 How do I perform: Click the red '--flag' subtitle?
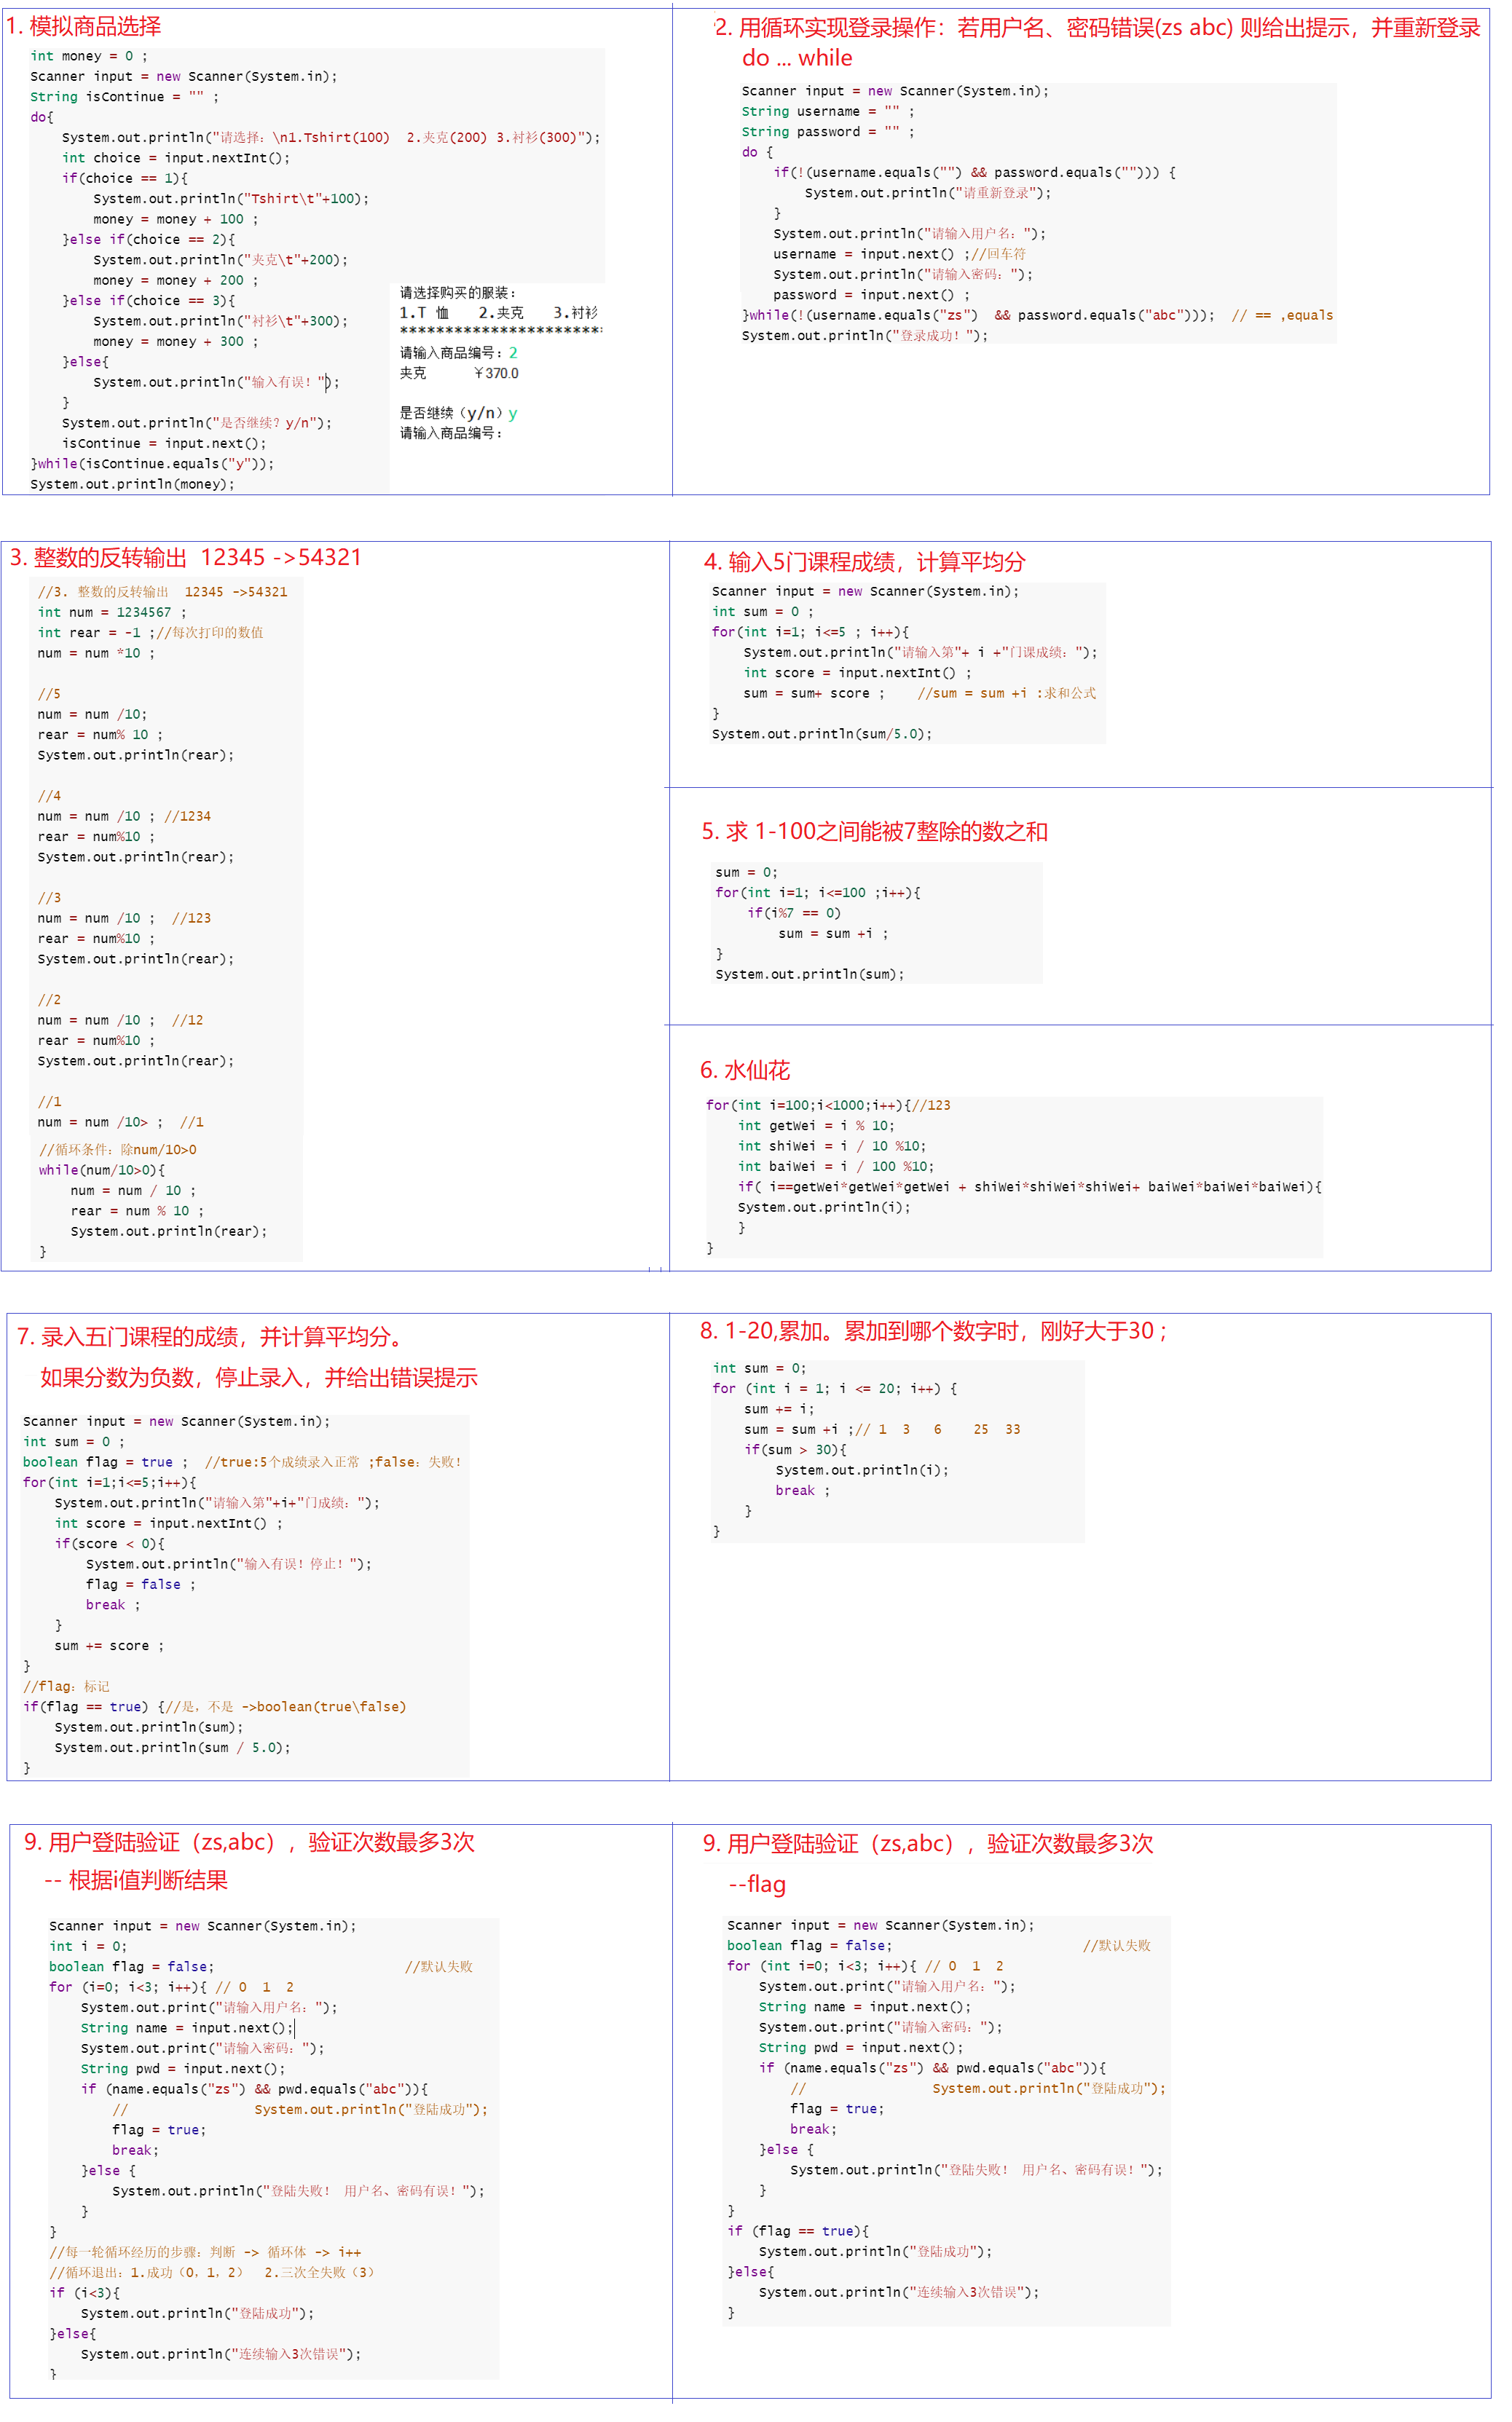[x=757, y=1884]
